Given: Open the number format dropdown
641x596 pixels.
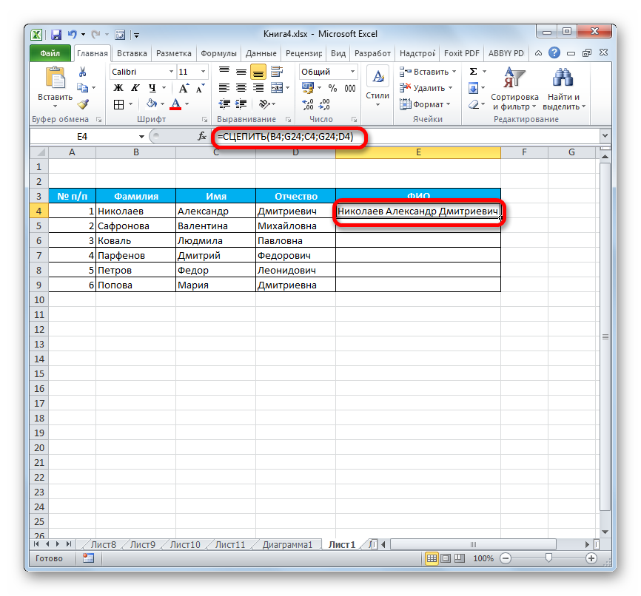Looking at the screenshot, I should [x=352, y=72].
